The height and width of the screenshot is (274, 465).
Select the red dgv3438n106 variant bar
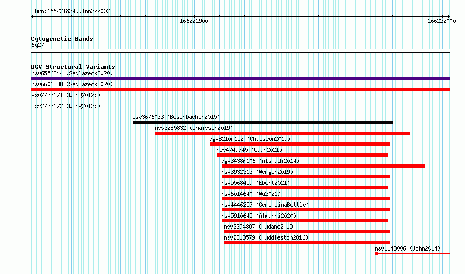click(x=323, y=166)
